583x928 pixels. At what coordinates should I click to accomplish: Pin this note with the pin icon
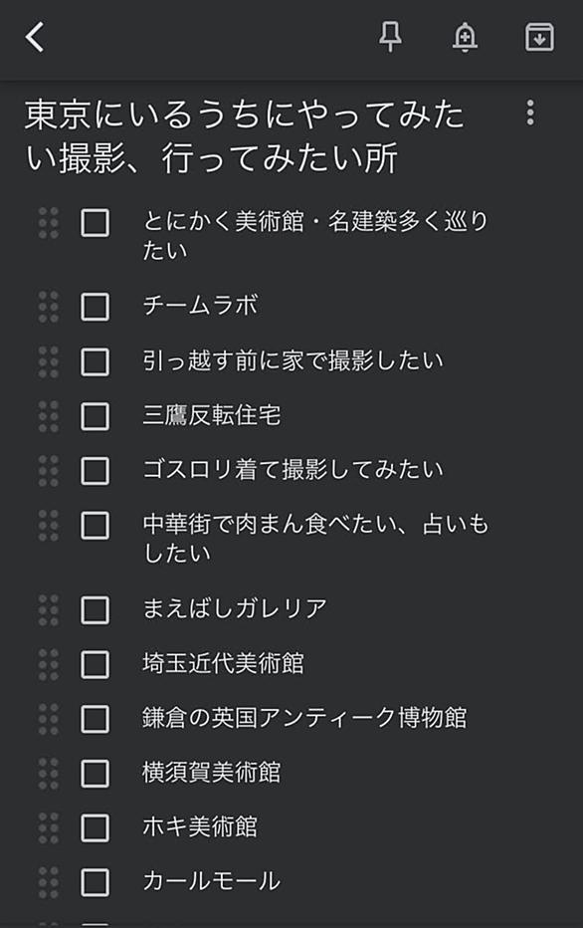pyautogui.click(x=390, y=37)
